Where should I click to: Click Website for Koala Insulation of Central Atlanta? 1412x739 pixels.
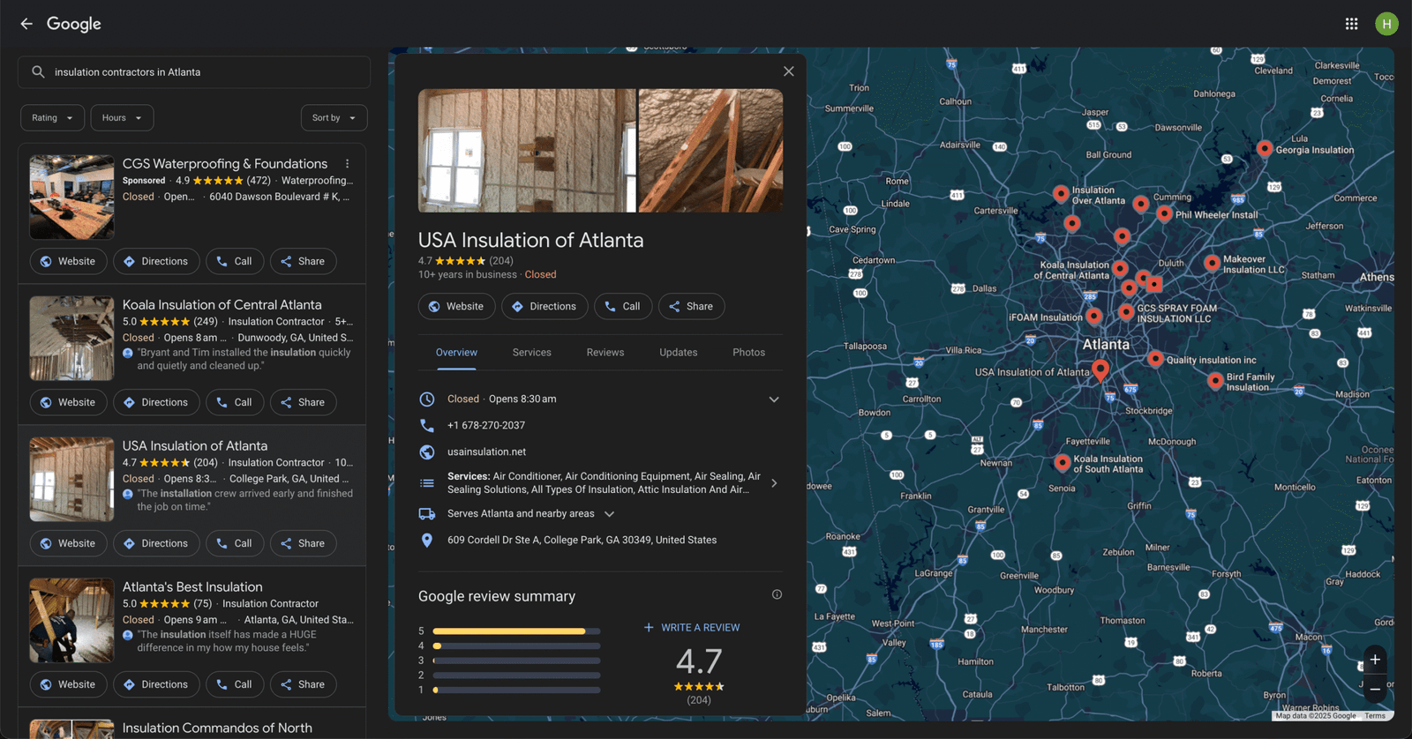click(x=68, y=402)
